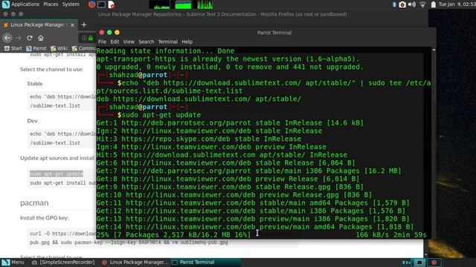The height and width of the screenshot is (267, 476).
Task: Click the document editor launcher icon in panel
Action: point(111,4)
